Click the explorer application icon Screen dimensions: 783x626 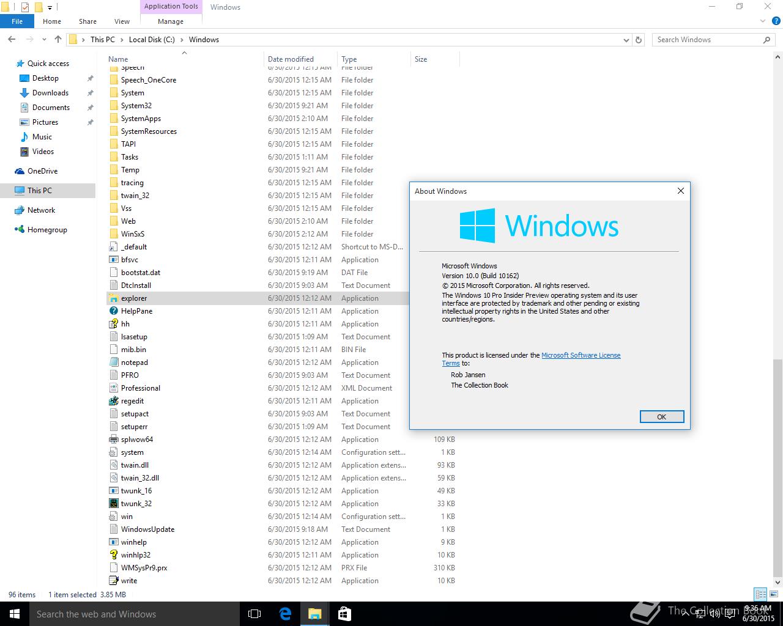tap(113, 298)
